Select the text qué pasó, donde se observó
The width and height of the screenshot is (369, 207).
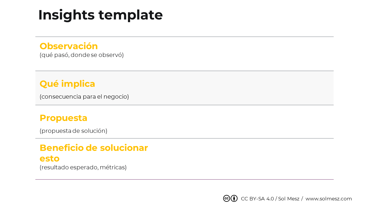coord(82,55)
